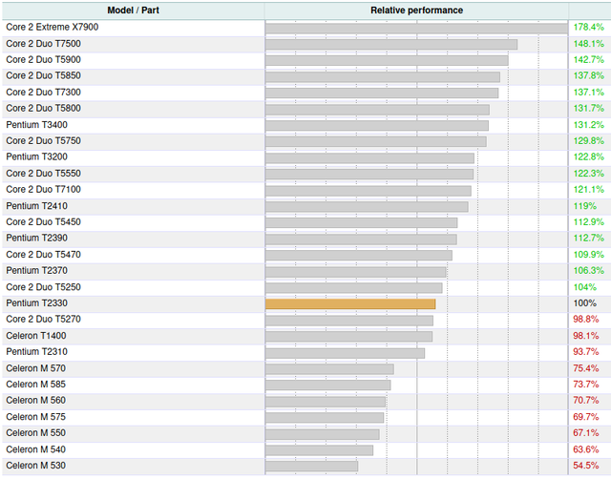The height and width of the screenshot is (479, 611).
Task: Click the Pentium T2330 model name
Action: coord(36,302)
